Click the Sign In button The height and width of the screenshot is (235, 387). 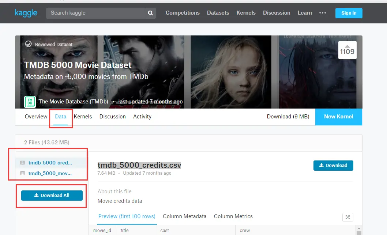coord(349,13)
